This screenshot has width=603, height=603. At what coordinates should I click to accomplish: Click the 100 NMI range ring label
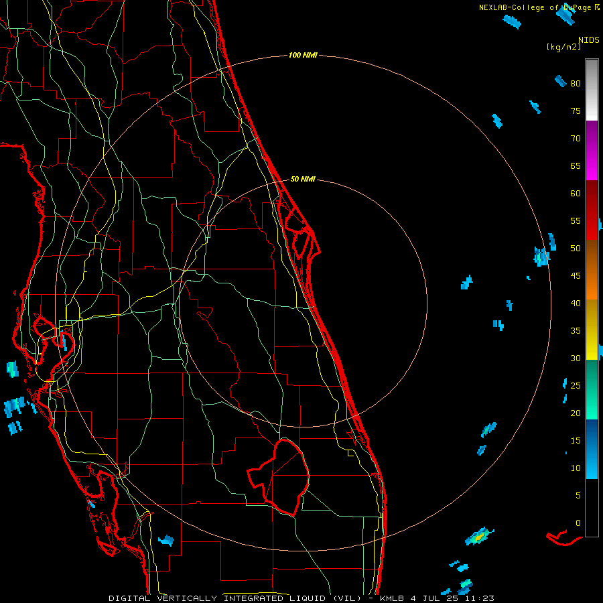pos(303,56)
